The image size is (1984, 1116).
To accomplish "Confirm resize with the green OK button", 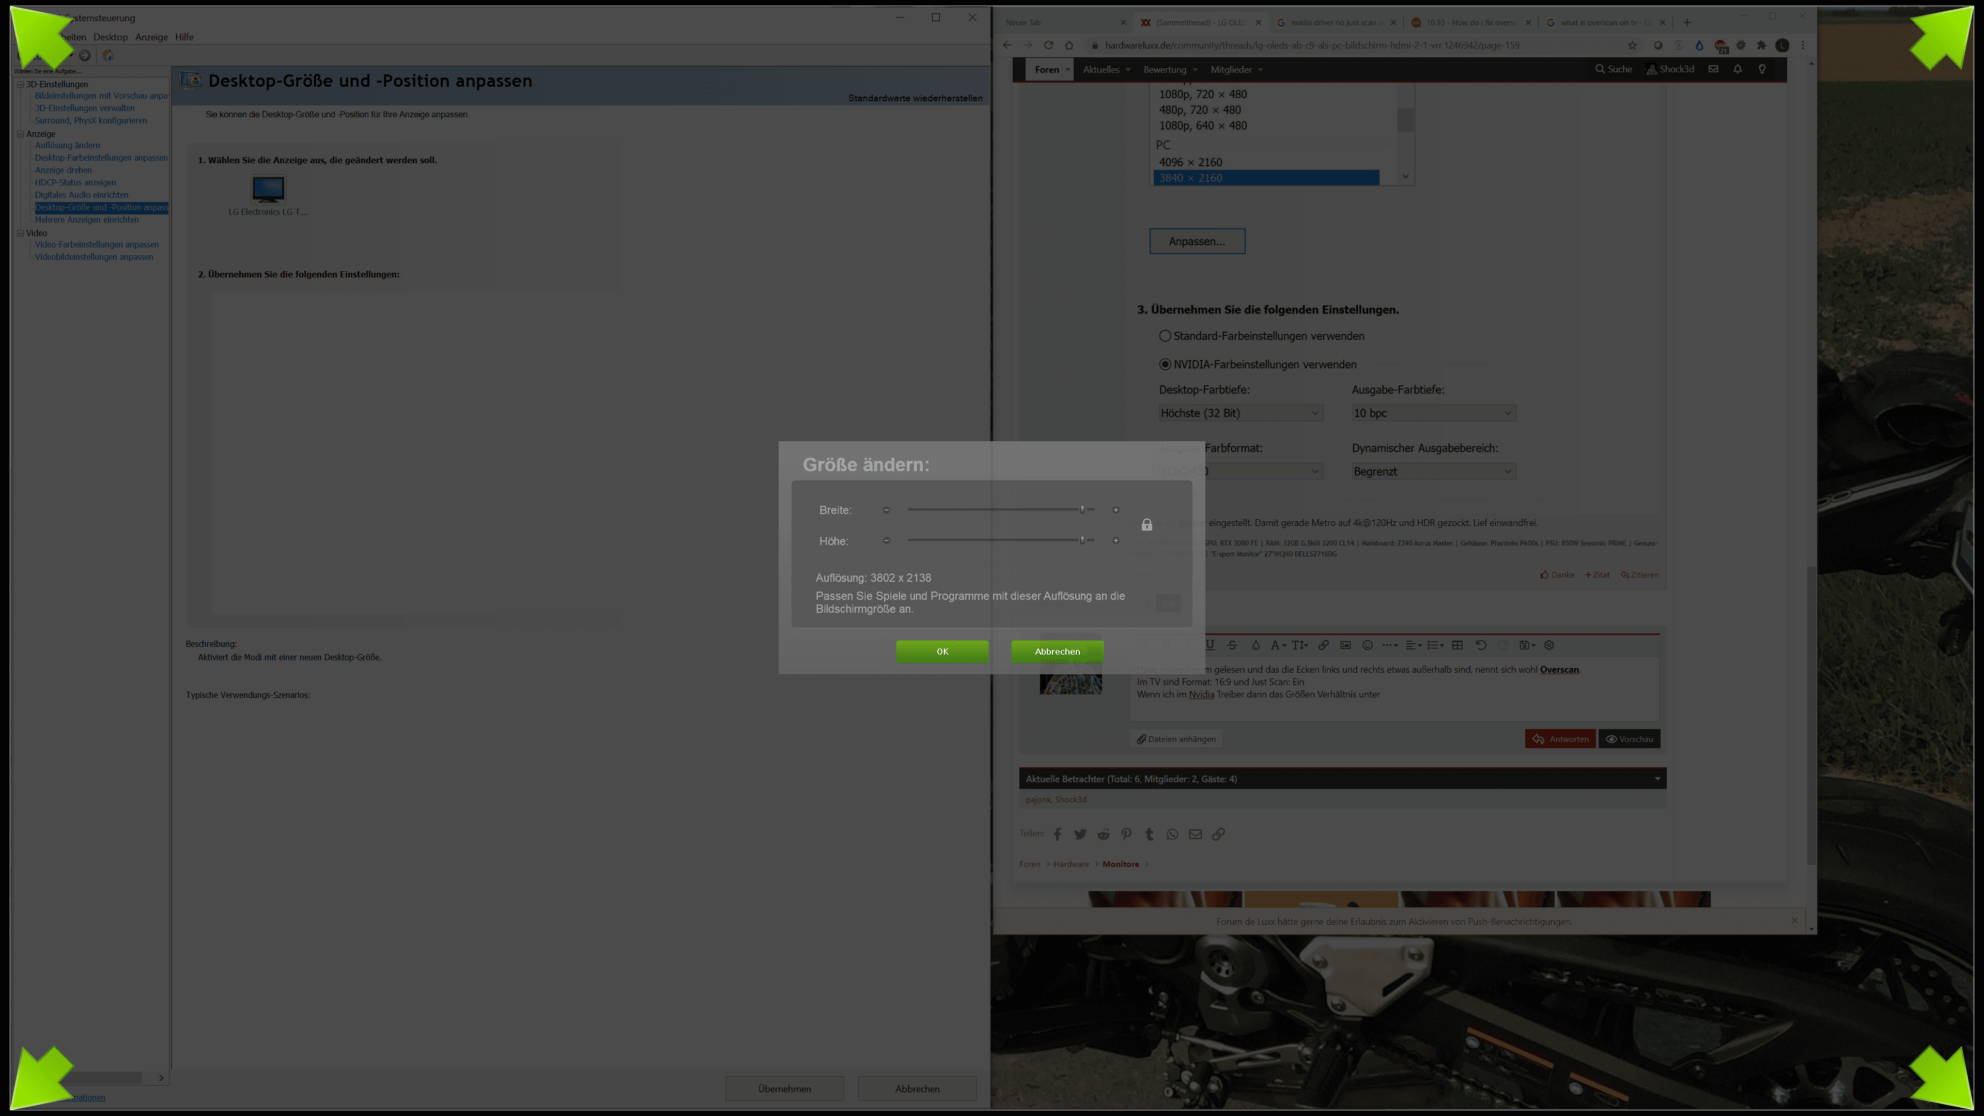I will (x=942, y=651).
